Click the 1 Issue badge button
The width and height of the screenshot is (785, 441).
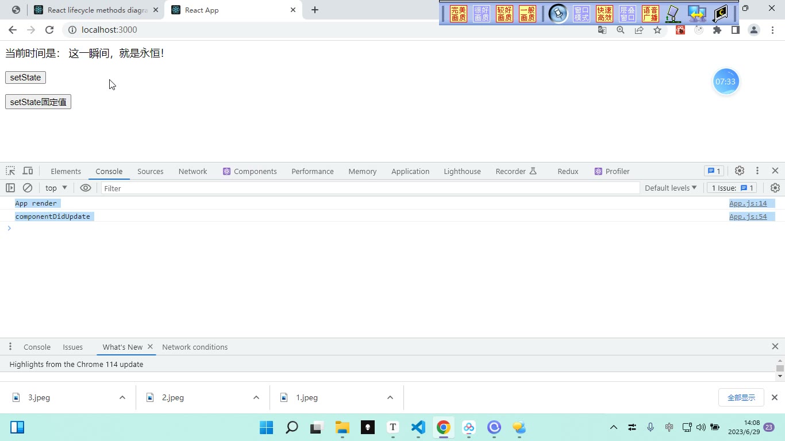pyautogui.click(x=733, y=188)
